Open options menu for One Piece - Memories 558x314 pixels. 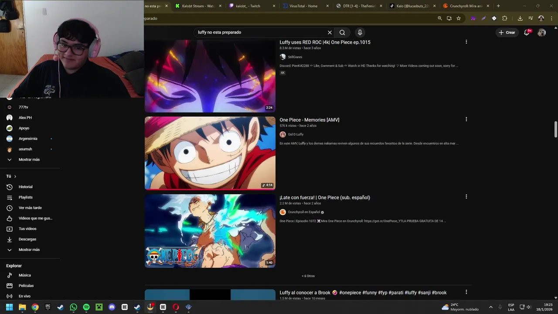point(466,119)
